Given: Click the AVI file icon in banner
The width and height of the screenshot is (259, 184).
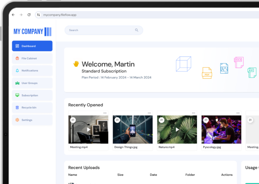Looking at the screenshot, I should click(252, 73).
